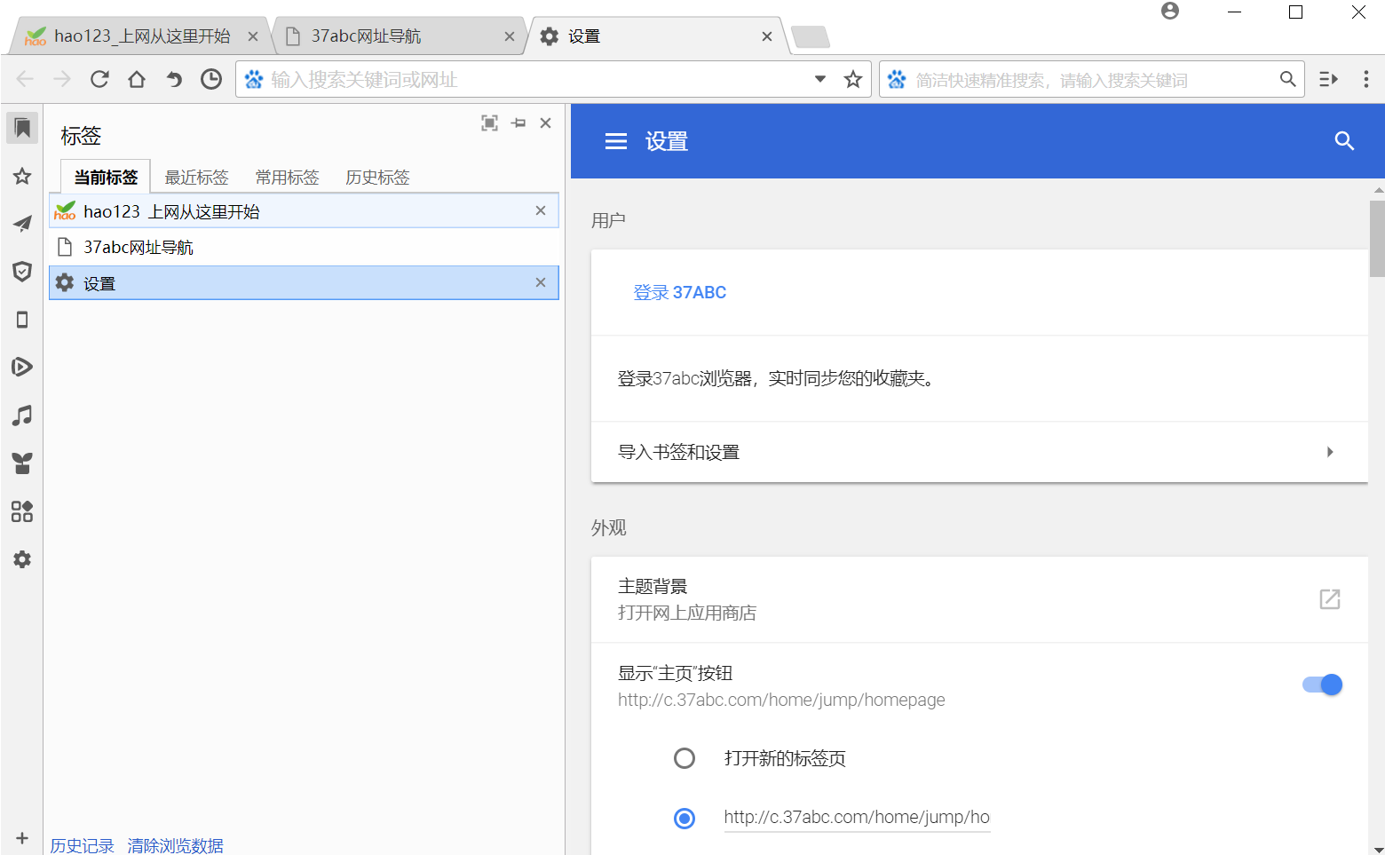Choose the custom homepage URL radio option
This screenshot has width=1385, height=855.
[685, 818]
